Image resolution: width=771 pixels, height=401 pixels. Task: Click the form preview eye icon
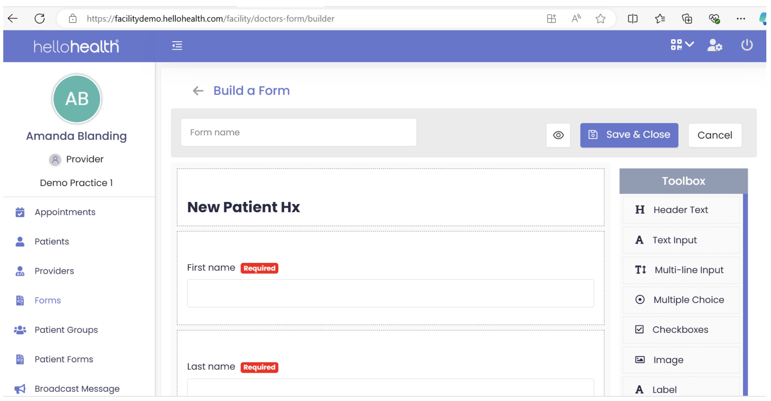(558, 135)
